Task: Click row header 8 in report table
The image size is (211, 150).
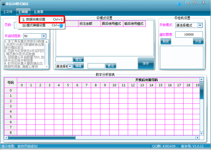Action: point(11,133)
